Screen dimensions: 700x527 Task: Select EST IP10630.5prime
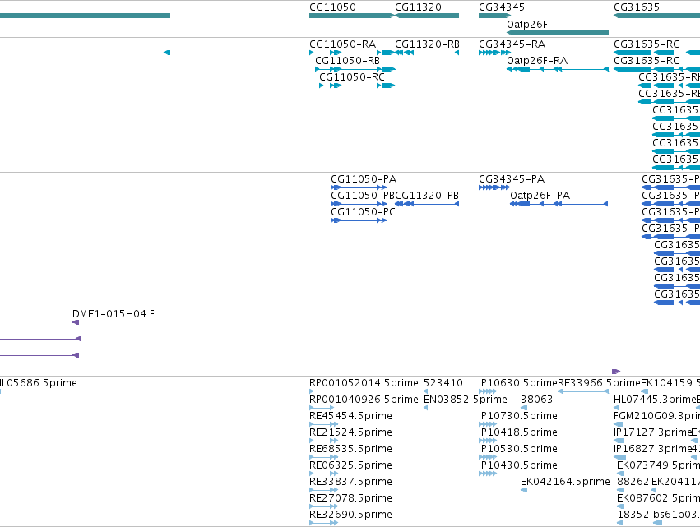(488, 391)
